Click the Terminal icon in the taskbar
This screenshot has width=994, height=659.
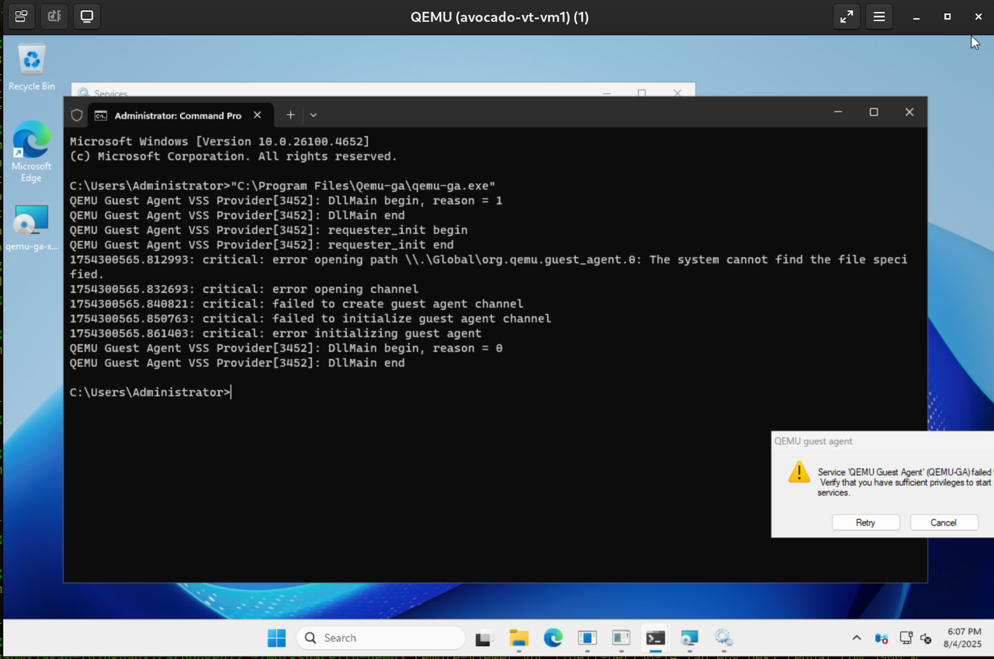click(655, 638)
